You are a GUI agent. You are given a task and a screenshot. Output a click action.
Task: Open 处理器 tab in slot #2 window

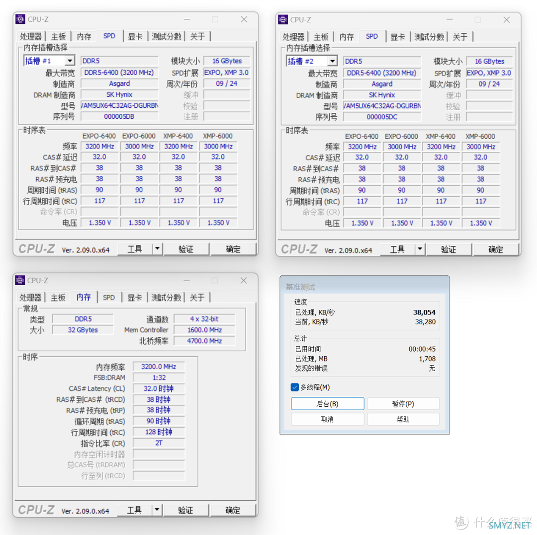click(293, 37)
